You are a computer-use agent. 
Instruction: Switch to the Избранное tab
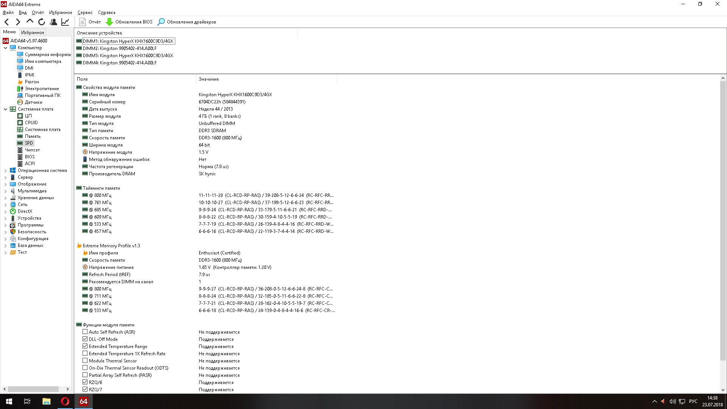coord(33,33)
